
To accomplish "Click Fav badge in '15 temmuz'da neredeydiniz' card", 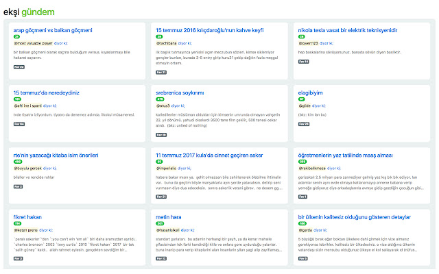I will 19,124.
